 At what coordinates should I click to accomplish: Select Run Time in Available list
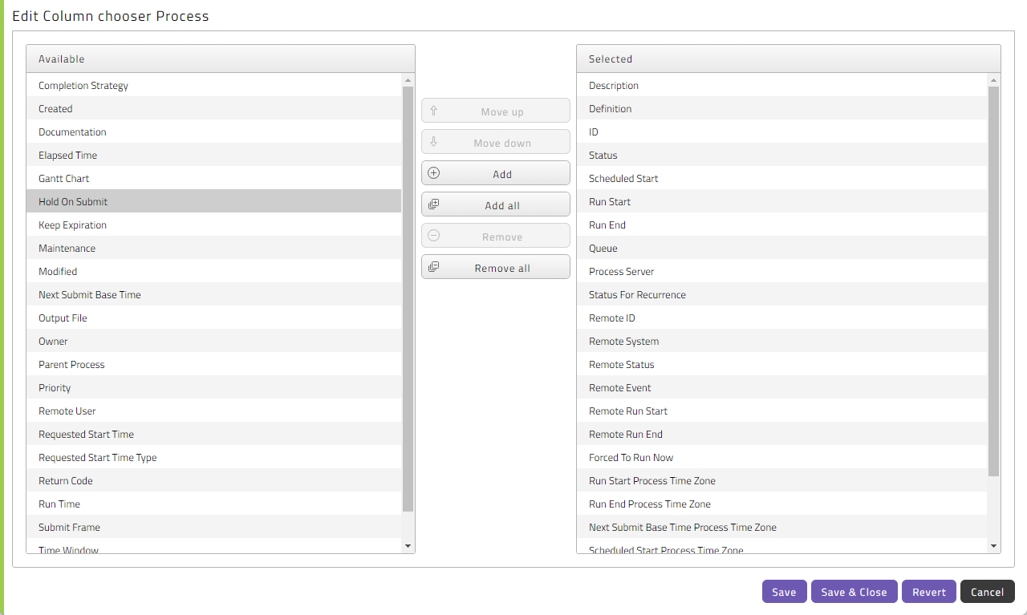(x=213, y=504)
